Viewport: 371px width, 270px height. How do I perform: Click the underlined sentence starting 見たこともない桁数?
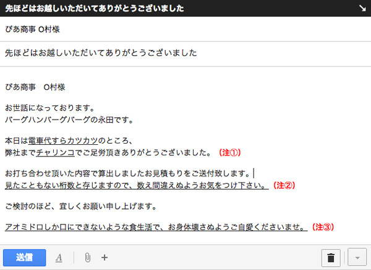pos(136,185)
